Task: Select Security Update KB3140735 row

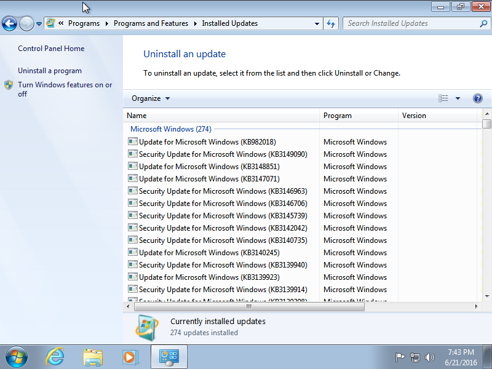Action: pos(223,240)
